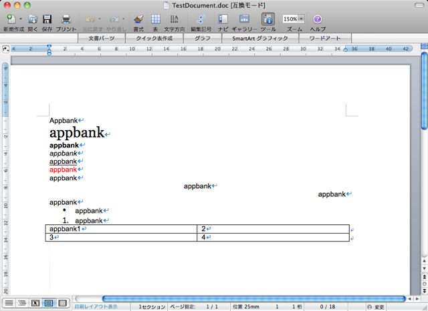Click the 表 table insert icon

(156, 19)
